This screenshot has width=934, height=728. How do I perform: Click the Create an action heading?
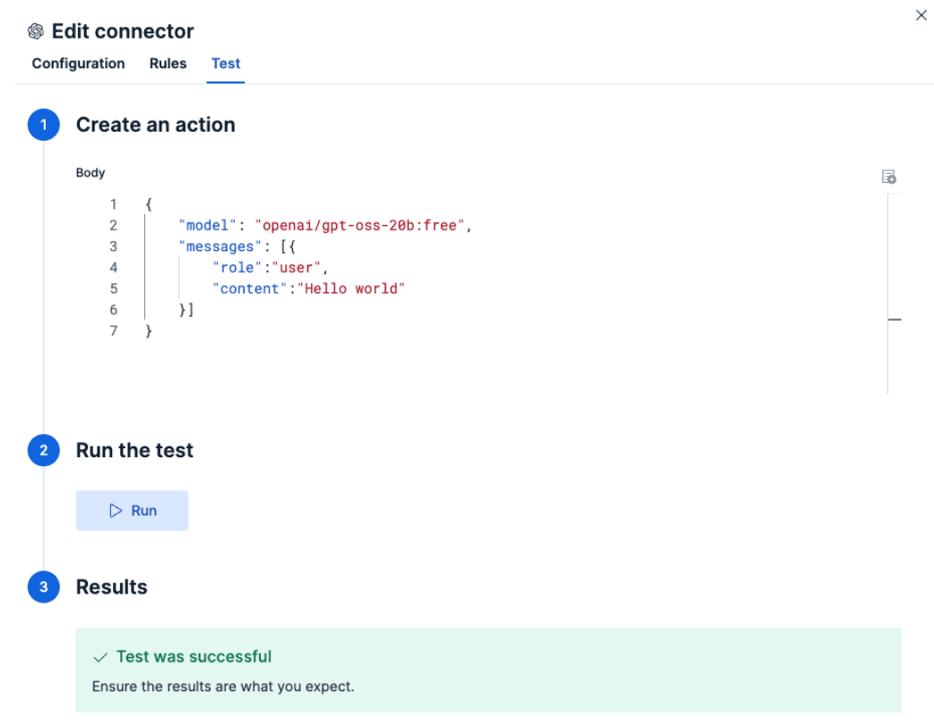(x=155, y=125)
